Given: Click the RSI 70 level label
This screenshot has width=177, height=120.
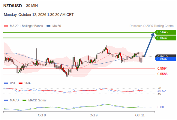Looking at the screenshot, I should pos(159,88).
